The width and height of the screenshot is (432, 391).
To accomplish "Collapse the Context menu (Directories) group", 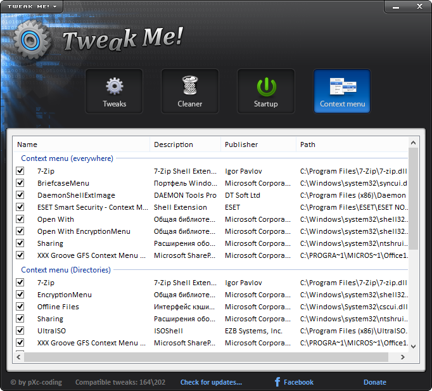I will pos(66,270).
